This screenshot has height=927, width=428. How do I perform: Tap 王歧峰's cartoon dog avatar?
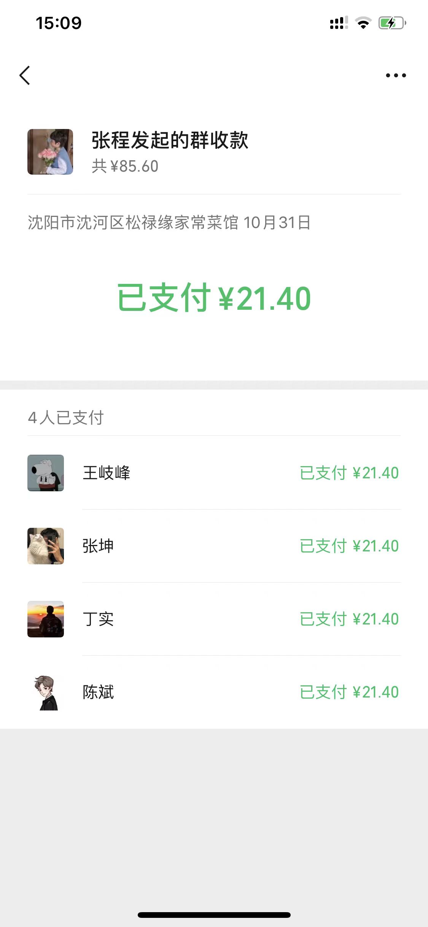[46, 473]
